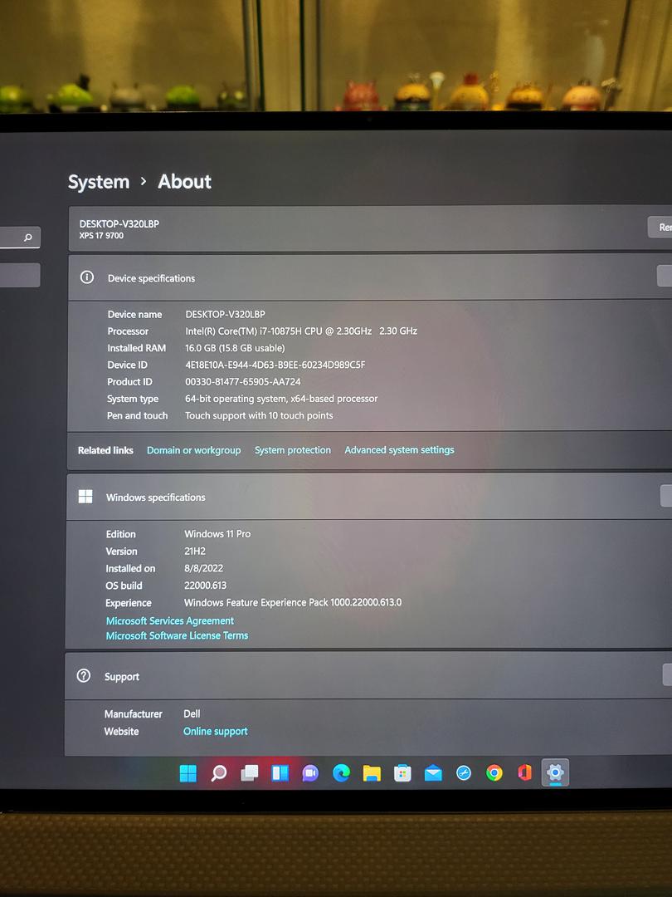Click the Installed RAM label
The height and width of the screenshot is (897, 672).
click(137, 348)
